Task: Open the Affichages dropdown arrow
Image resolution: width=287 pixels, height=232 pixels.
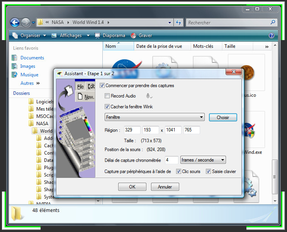Action: [x=88, y=35]
